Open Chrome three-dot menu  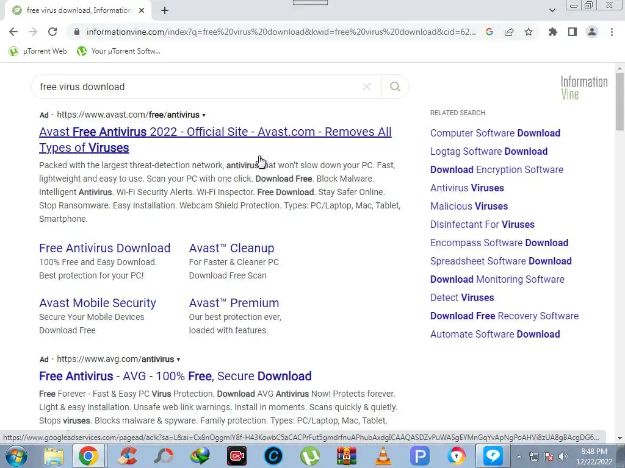click(612, 32)
